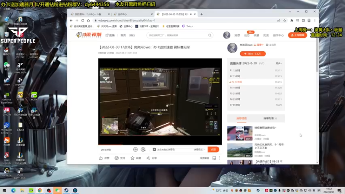Screen dimensions: 345x194
Task: Open File Explorer from the taskbar
Action: point(22,190)
